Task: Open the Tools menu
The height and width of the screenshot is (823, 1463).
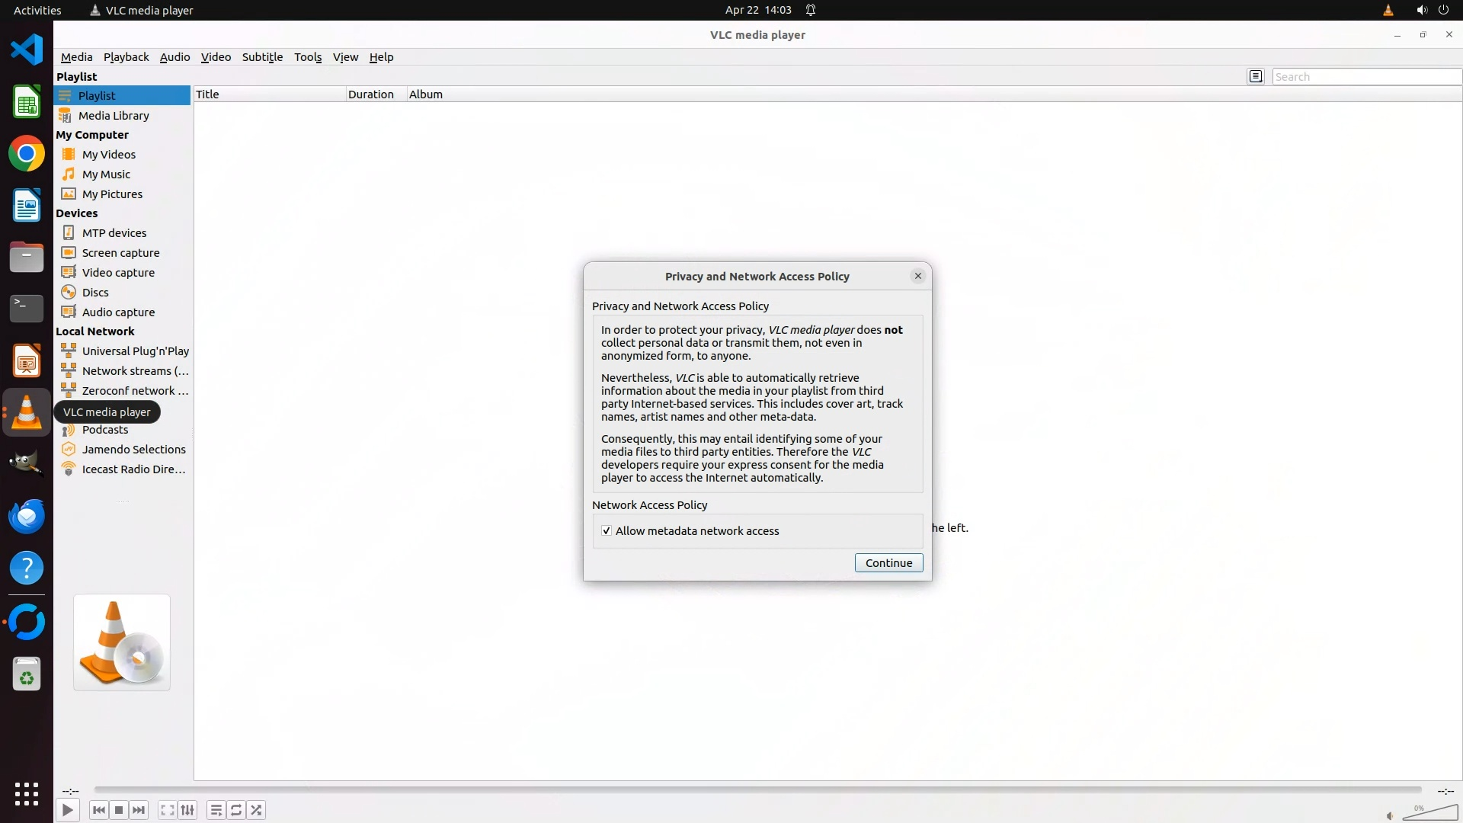Action: click(308, 57)
